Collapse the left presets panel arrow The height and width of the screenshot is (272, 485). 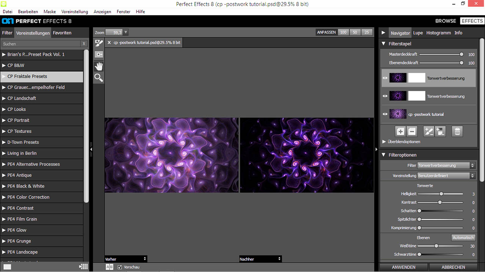[x=91, y=150]
